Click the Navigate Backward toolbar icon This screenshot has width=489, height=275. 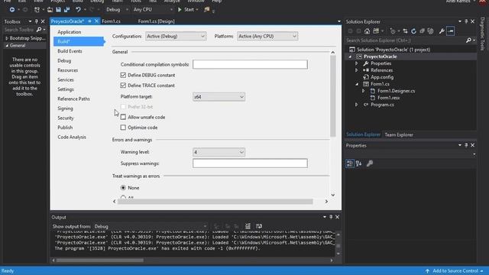[x=12, y=10]
